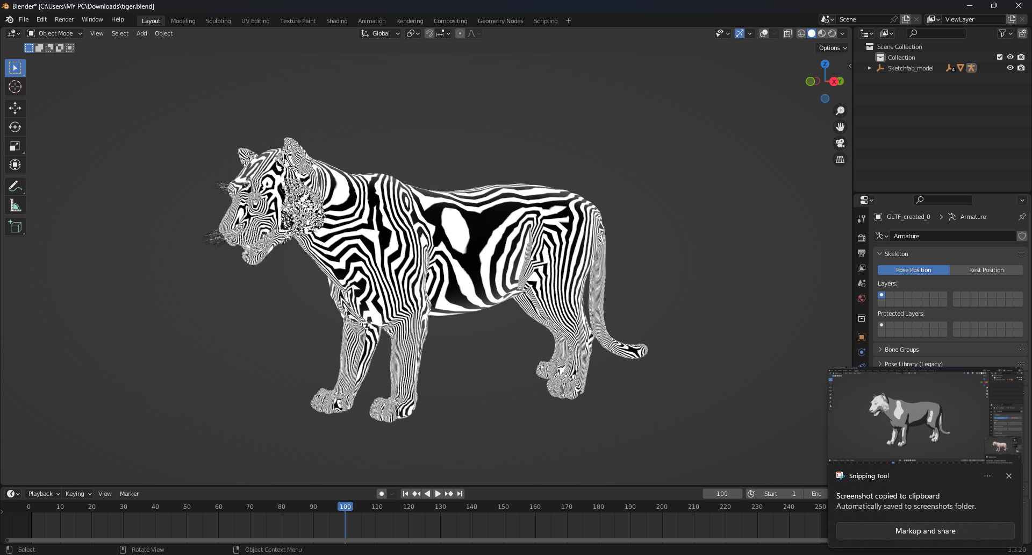
Task: Switch to the Geometry Nodes workspace tab
Action: pyautogui.click(x=500, y=21)
